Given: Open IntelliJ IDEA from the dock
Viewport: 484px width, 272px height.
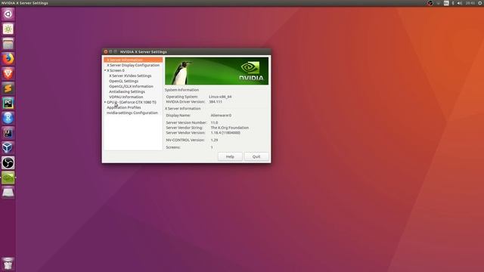Looking at the screenshot, I should [x=8, y=133].
